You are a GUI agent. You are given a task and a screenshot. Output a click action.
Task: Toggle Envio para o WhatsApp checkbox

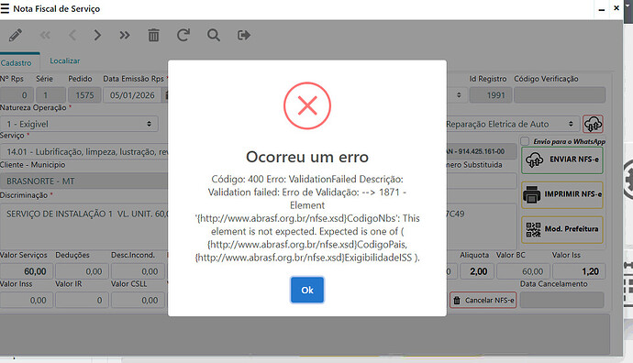(525, 141)
